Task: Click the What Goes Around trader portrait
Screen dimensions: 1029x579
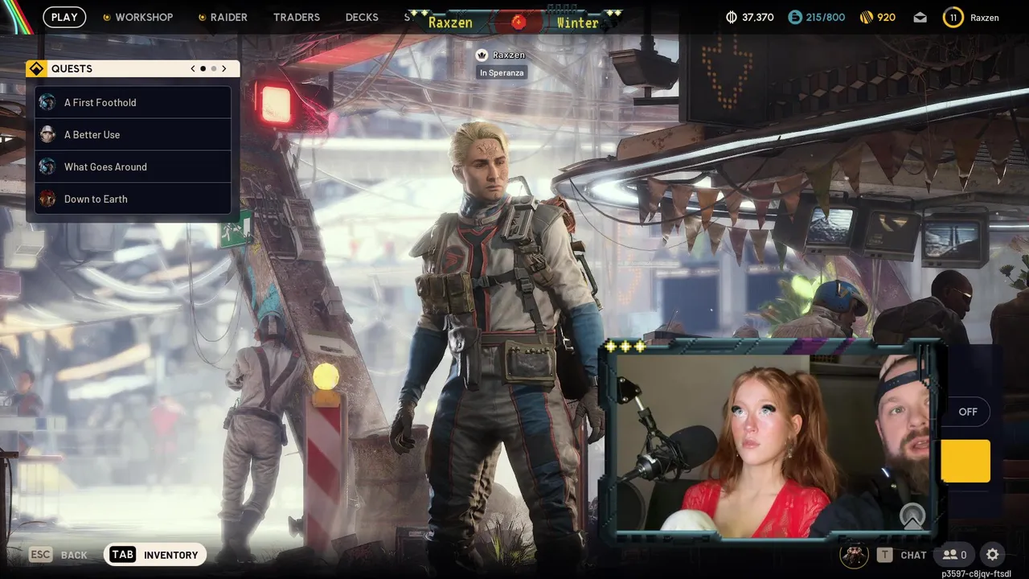Action: 47,166
